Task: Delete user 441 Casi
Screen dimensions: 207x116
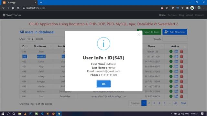Action: [182, 96]
